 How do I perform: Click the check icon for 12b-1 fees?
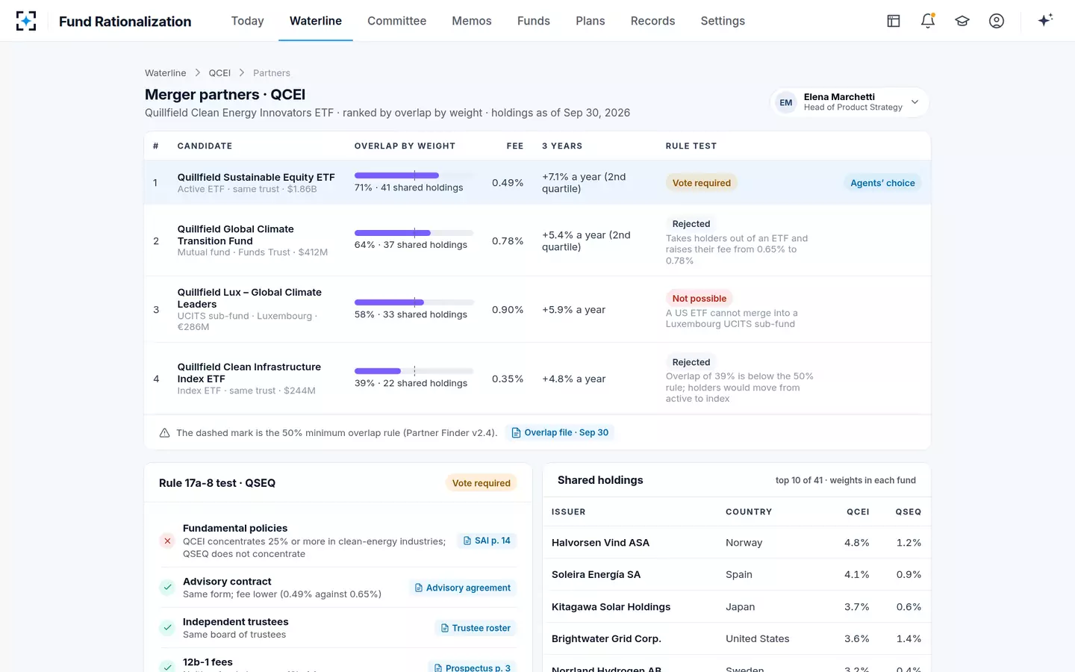point(167,667)
